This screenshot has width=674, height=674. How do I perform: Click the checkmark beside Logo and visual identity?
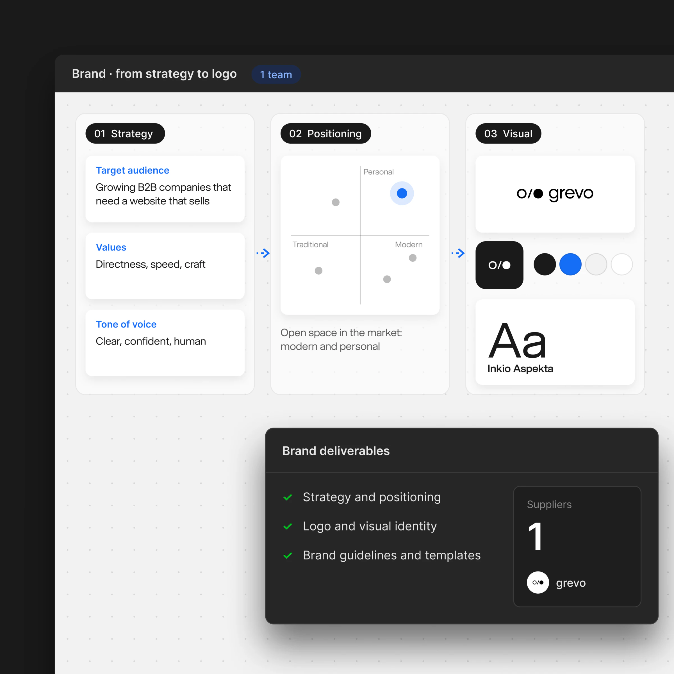tap(288, 526)
